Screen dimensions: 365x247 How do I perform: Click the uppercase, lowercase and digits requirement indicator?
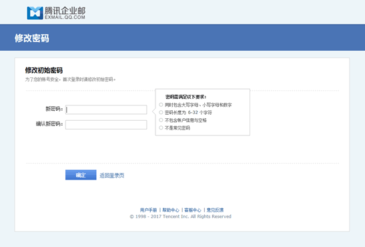point(161,105)
